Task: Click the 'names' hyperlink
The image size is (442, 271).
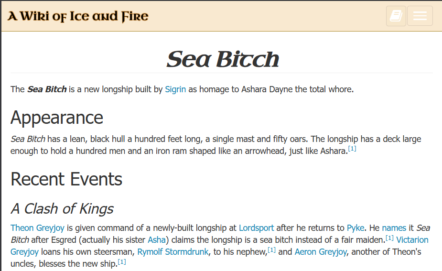Action: [x=394, y=228]
